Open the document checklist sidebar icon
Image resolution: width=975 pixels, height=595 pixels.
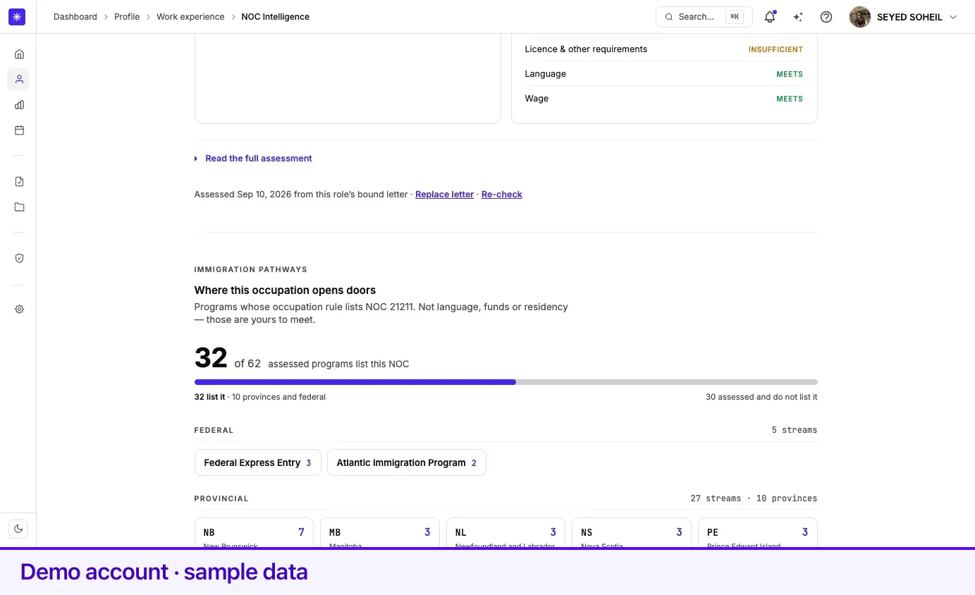[x=19, y=181]
